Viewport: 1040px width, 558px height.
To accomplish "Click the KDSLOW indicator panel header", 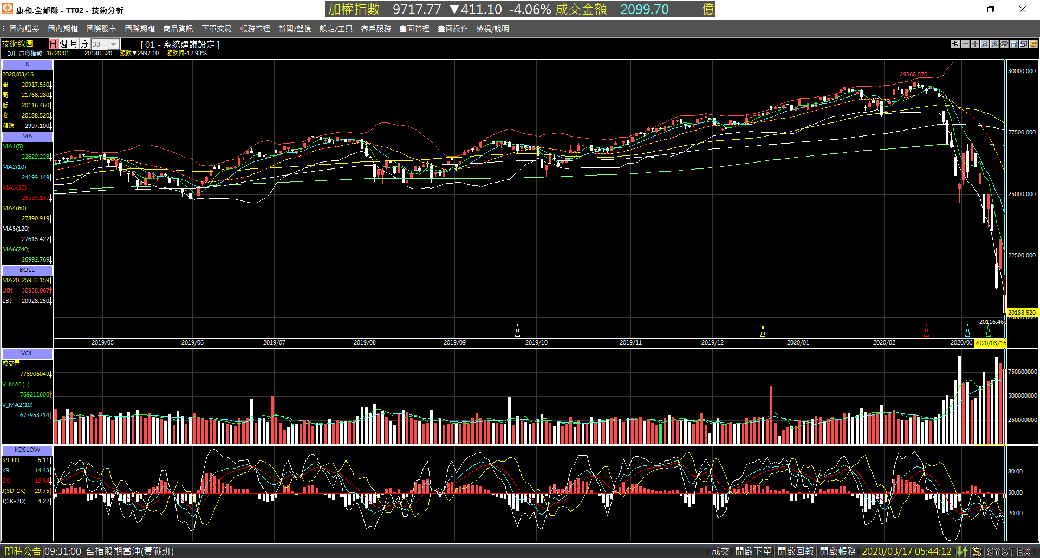I will point(27,450).
